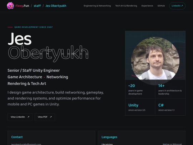
Task: Open Tech Art & Rendering nav item
Action: [x=126, y=6]
